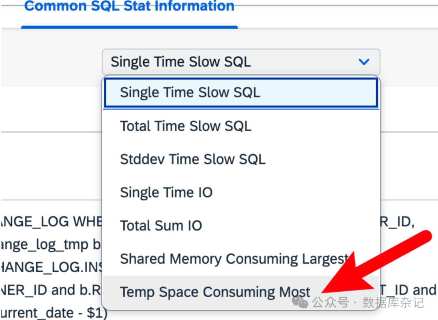Select Shared Memory Consuming Largest
438x320 pixels.
coord(234,259)
